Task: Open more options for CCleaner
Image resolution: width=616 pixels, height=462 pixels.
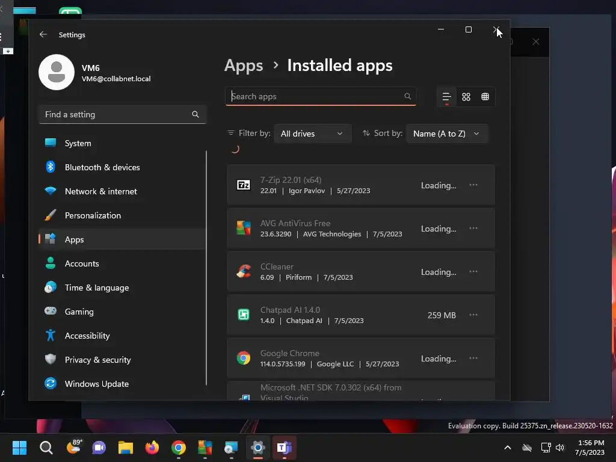Action: click(473, 271)
